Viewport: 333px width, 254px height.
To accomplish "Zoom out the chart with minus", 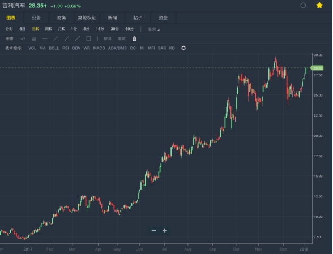I will (x=154, y=230).
